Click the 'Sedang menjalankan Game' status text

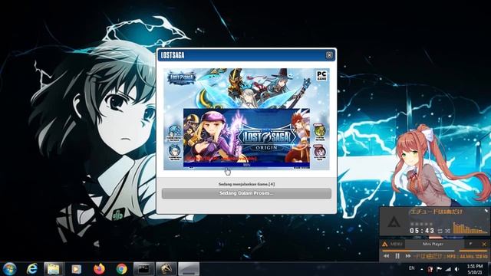[x=246, y=184]
